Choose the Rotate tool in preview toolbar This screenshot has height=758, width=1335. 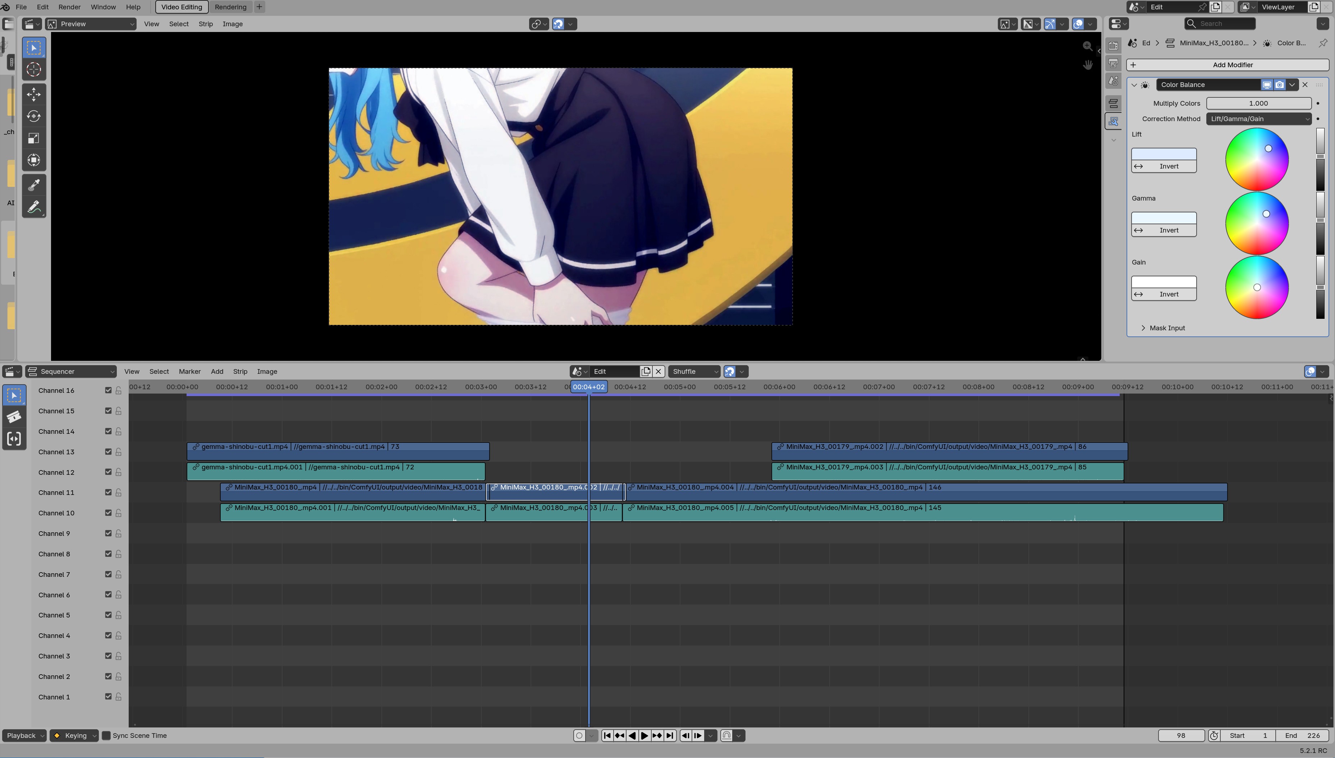(34, 116)
